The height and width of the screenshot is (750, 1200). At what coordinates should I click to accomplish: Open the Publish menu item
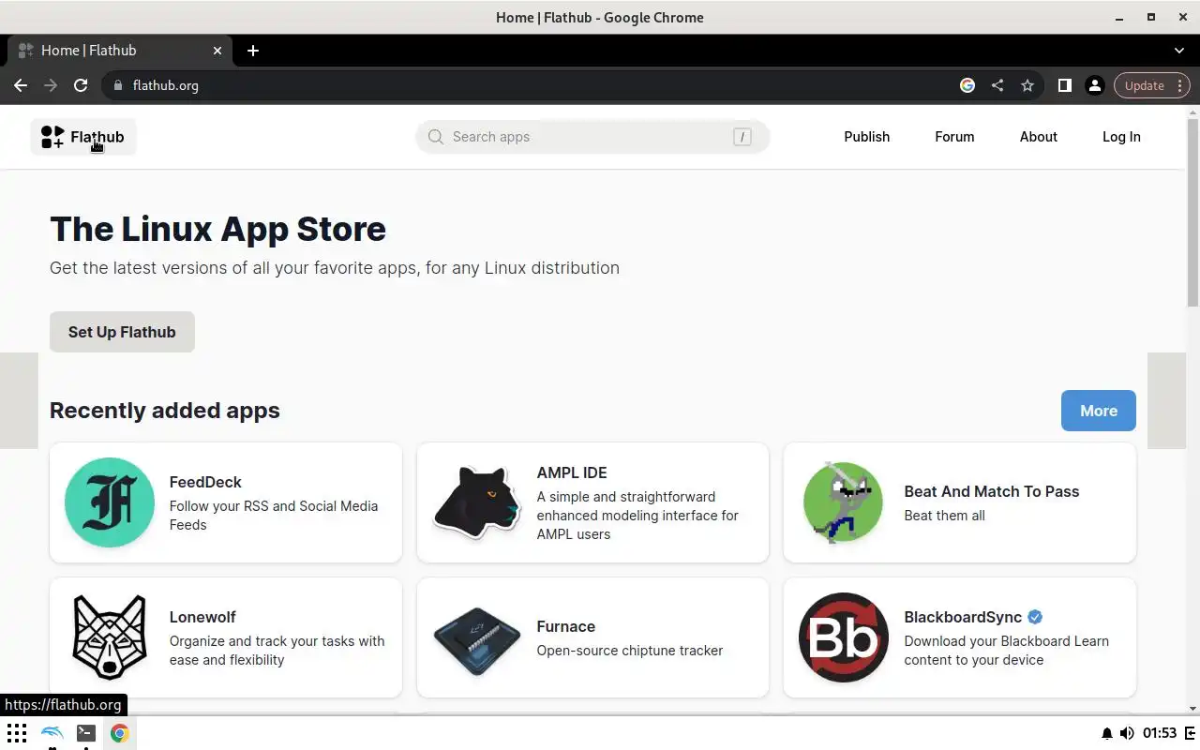click(x=866, y=137)
